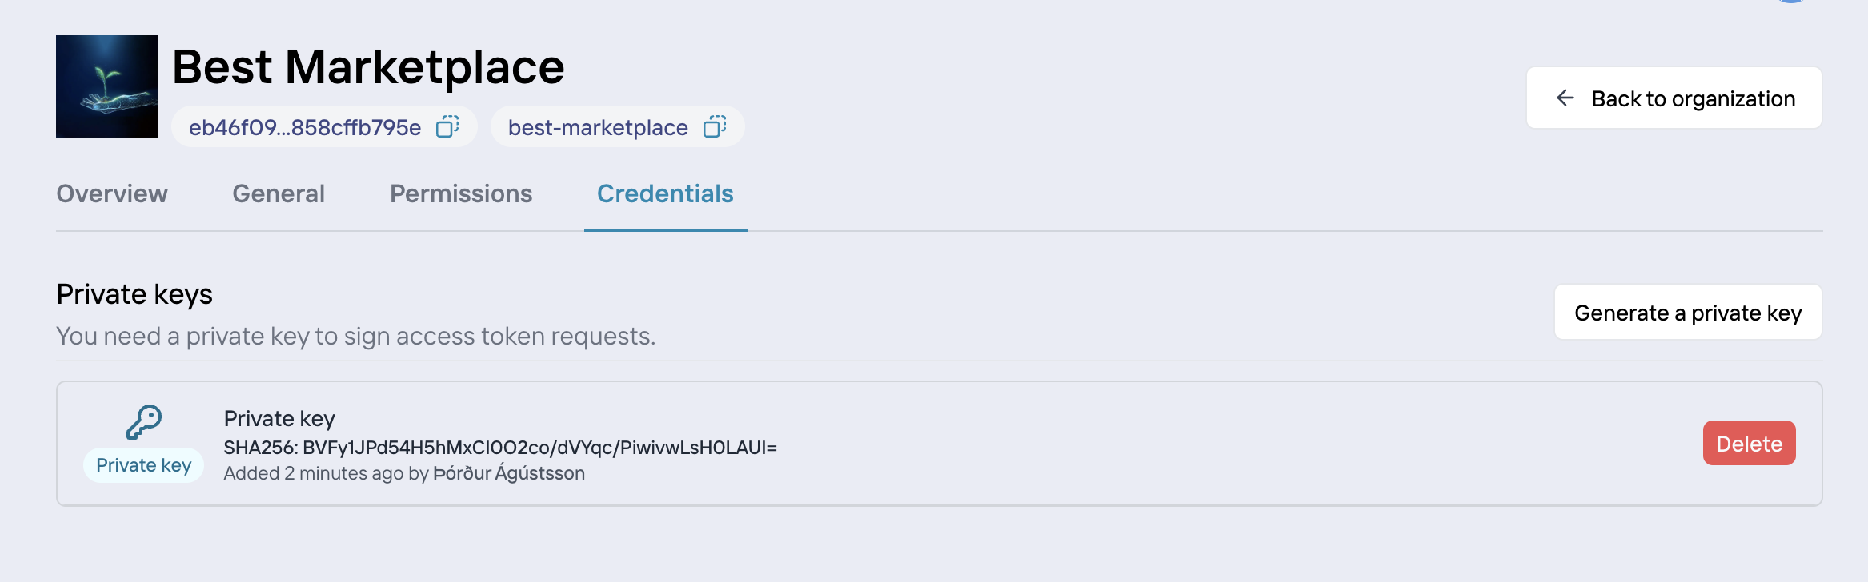
Task: Click the eb46f09...858cffb795e ID chip
Action: [x=324, y=126]
